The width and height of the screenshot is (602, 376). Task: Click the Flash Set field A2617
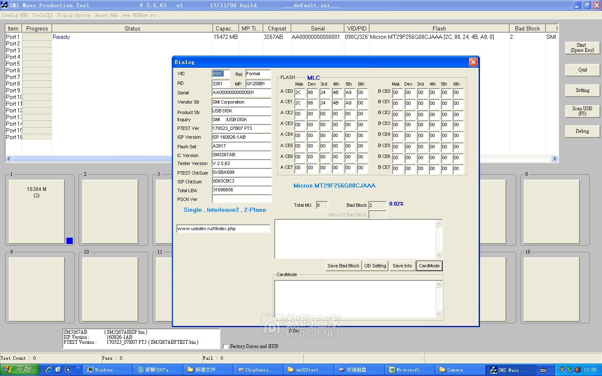pos(241,146)
